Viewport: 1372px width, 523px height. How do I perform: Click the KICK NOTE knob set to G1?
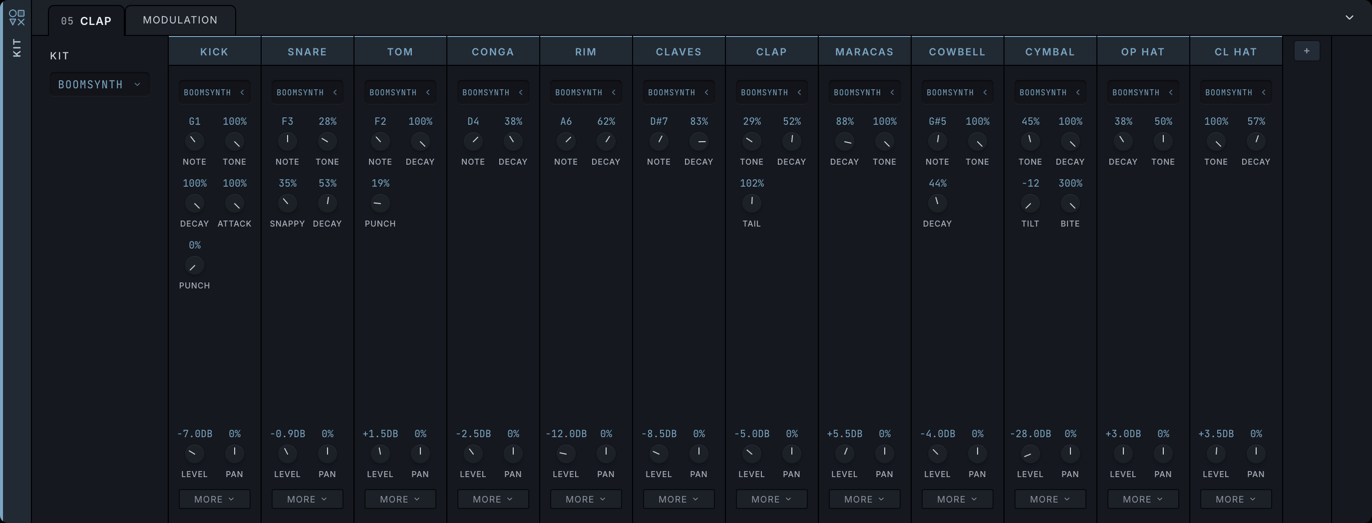194,141
